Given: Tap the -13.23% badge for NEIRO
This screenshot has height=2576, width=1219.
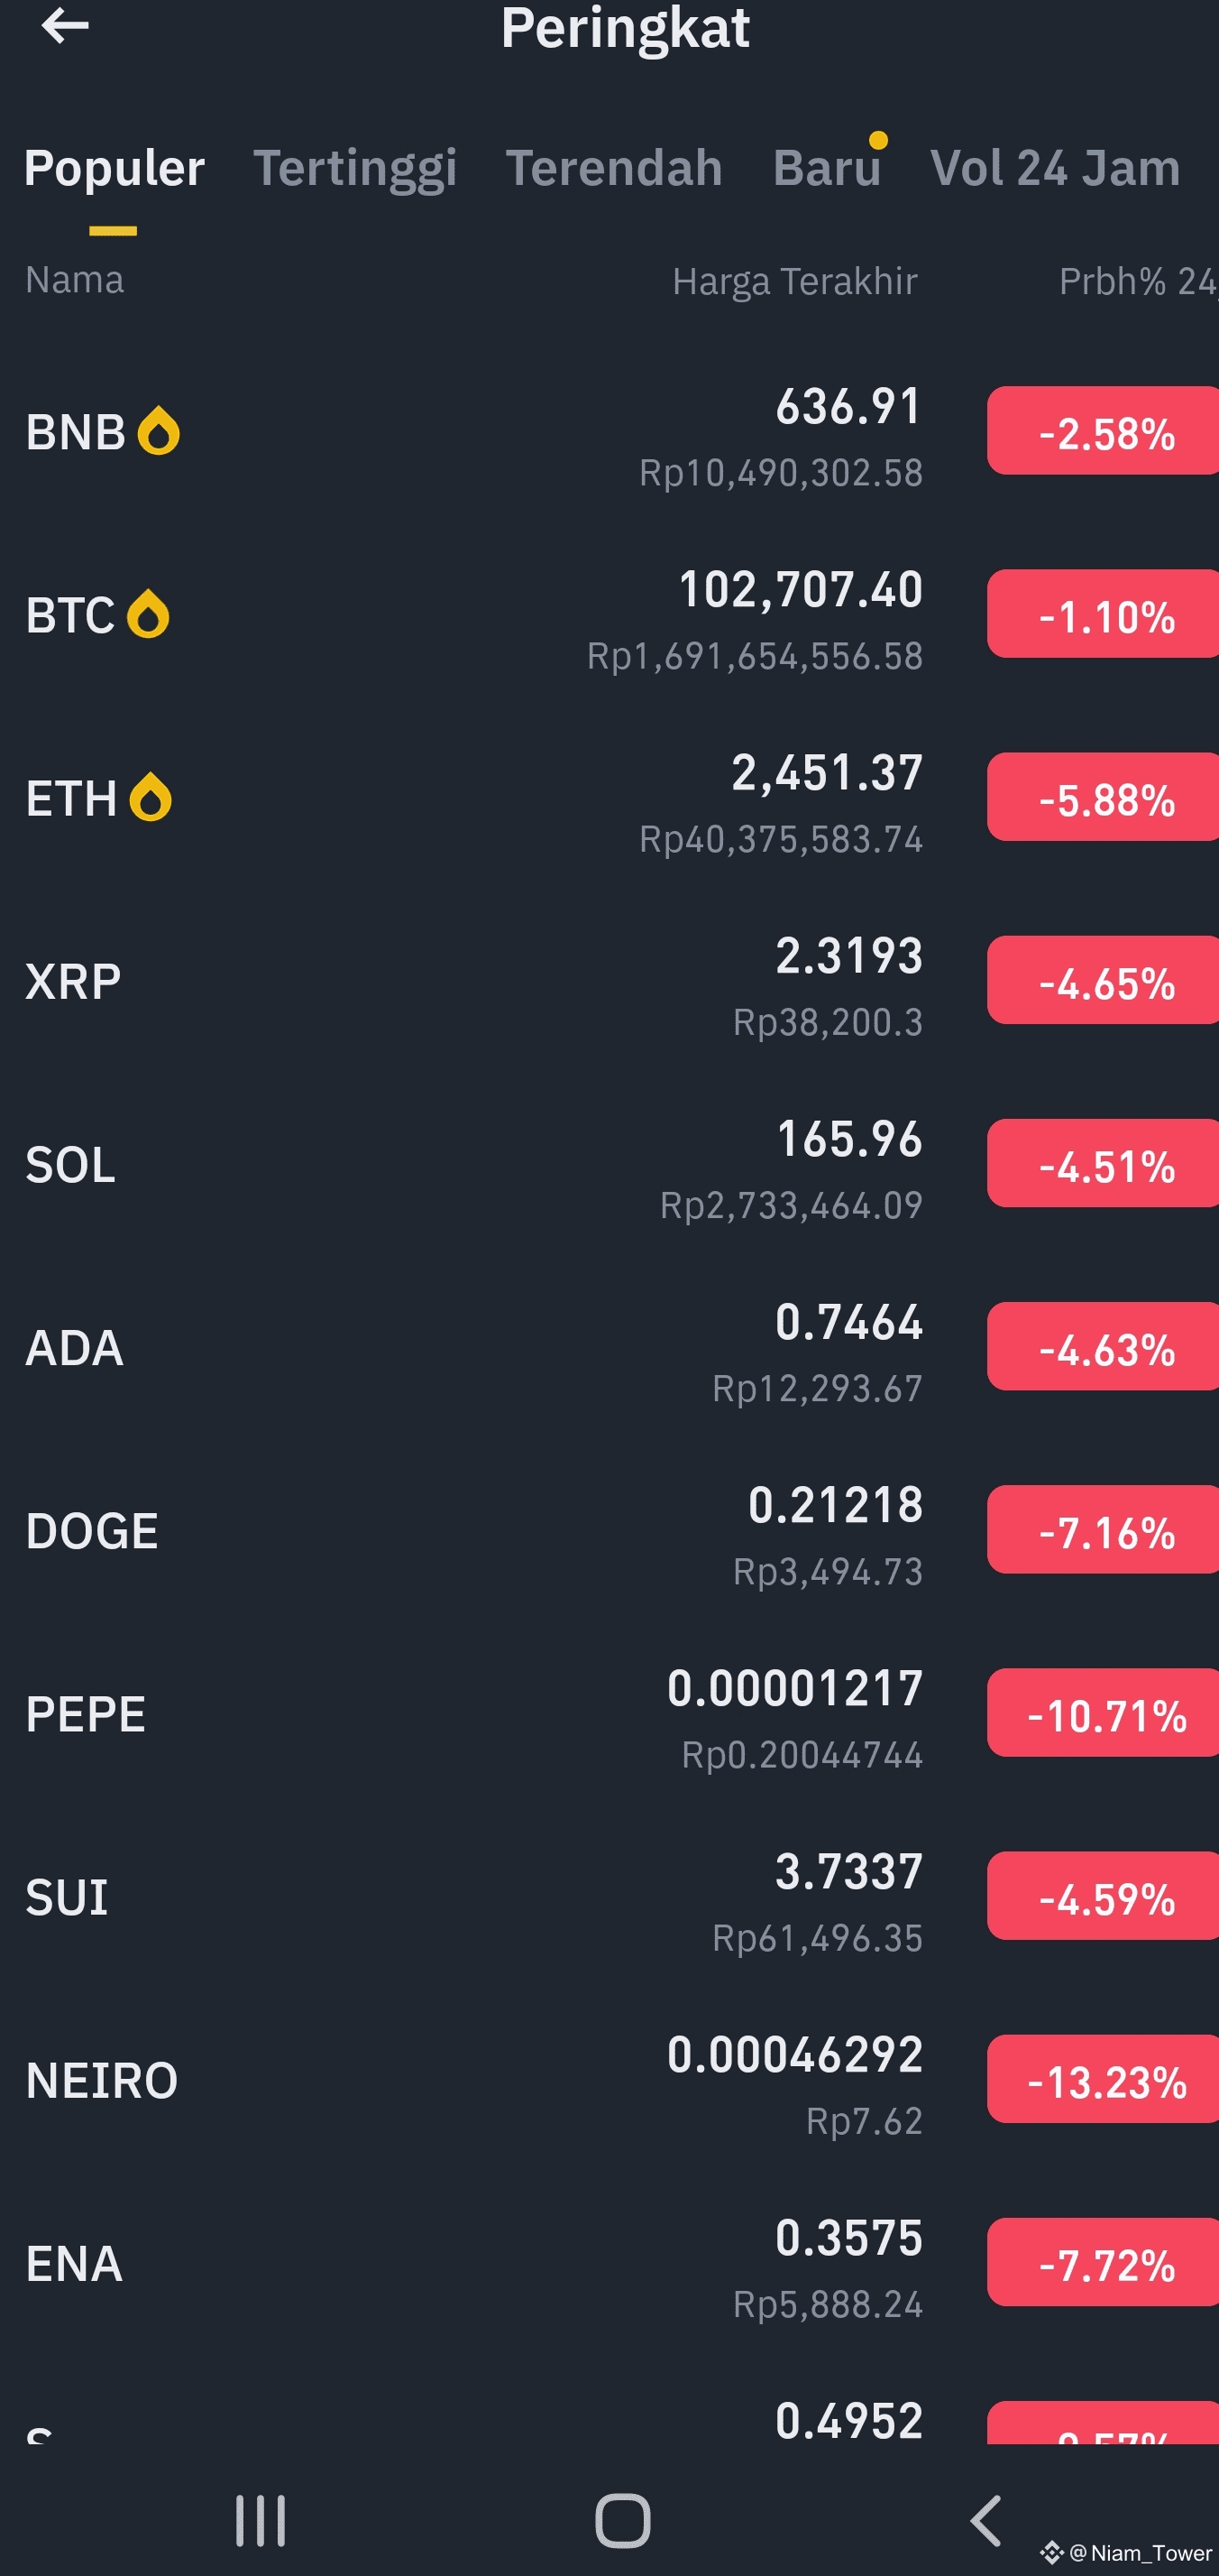Looking at the screenshot, I should pyautogui.click(x=1103, y=2079).
